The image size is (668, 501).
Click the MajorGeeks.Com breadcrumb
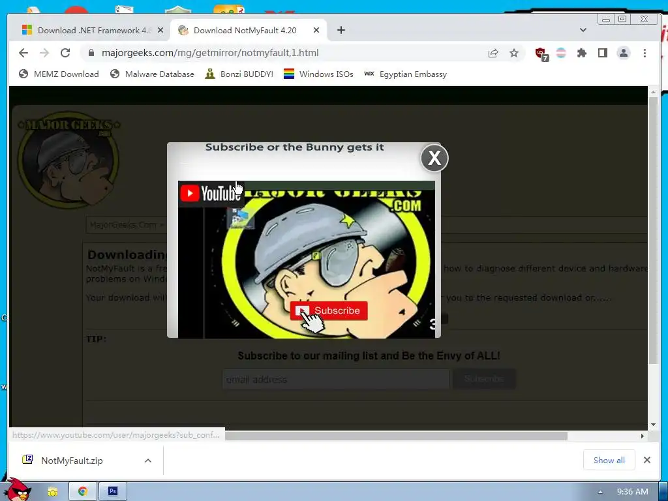123,224
